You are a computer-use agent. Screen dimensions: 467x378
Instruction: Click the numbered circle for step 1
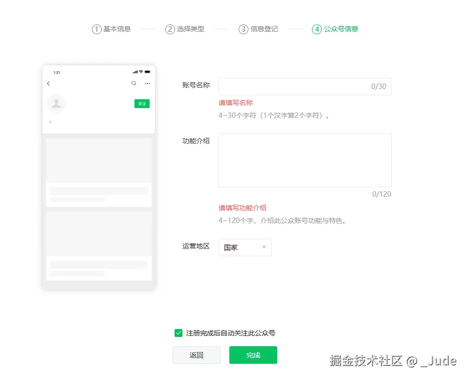tap(96, 29)
